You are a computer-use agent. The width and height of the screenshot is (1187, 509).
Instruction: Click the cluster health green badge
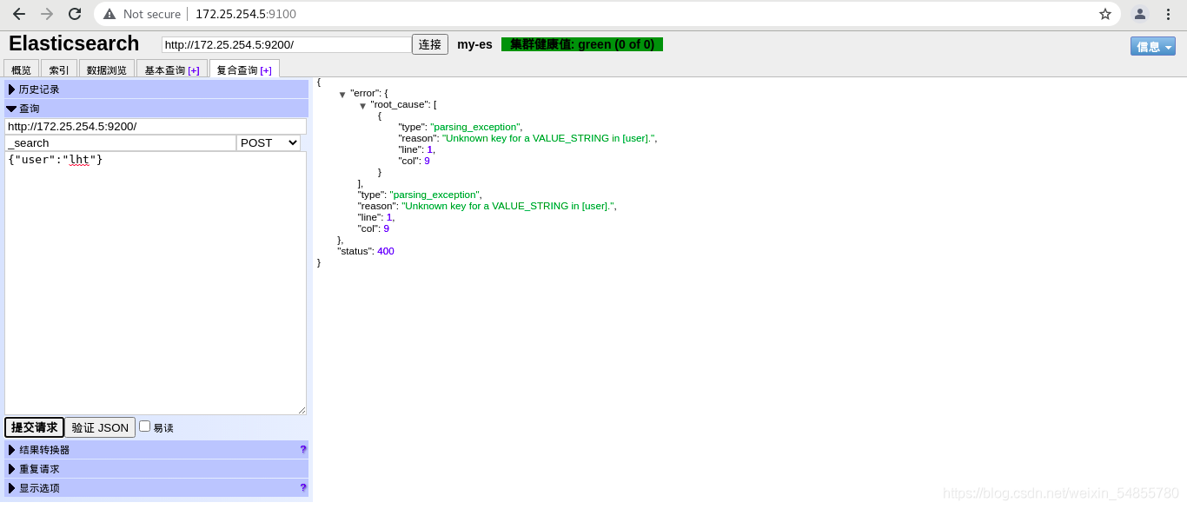tap(582, 44)
